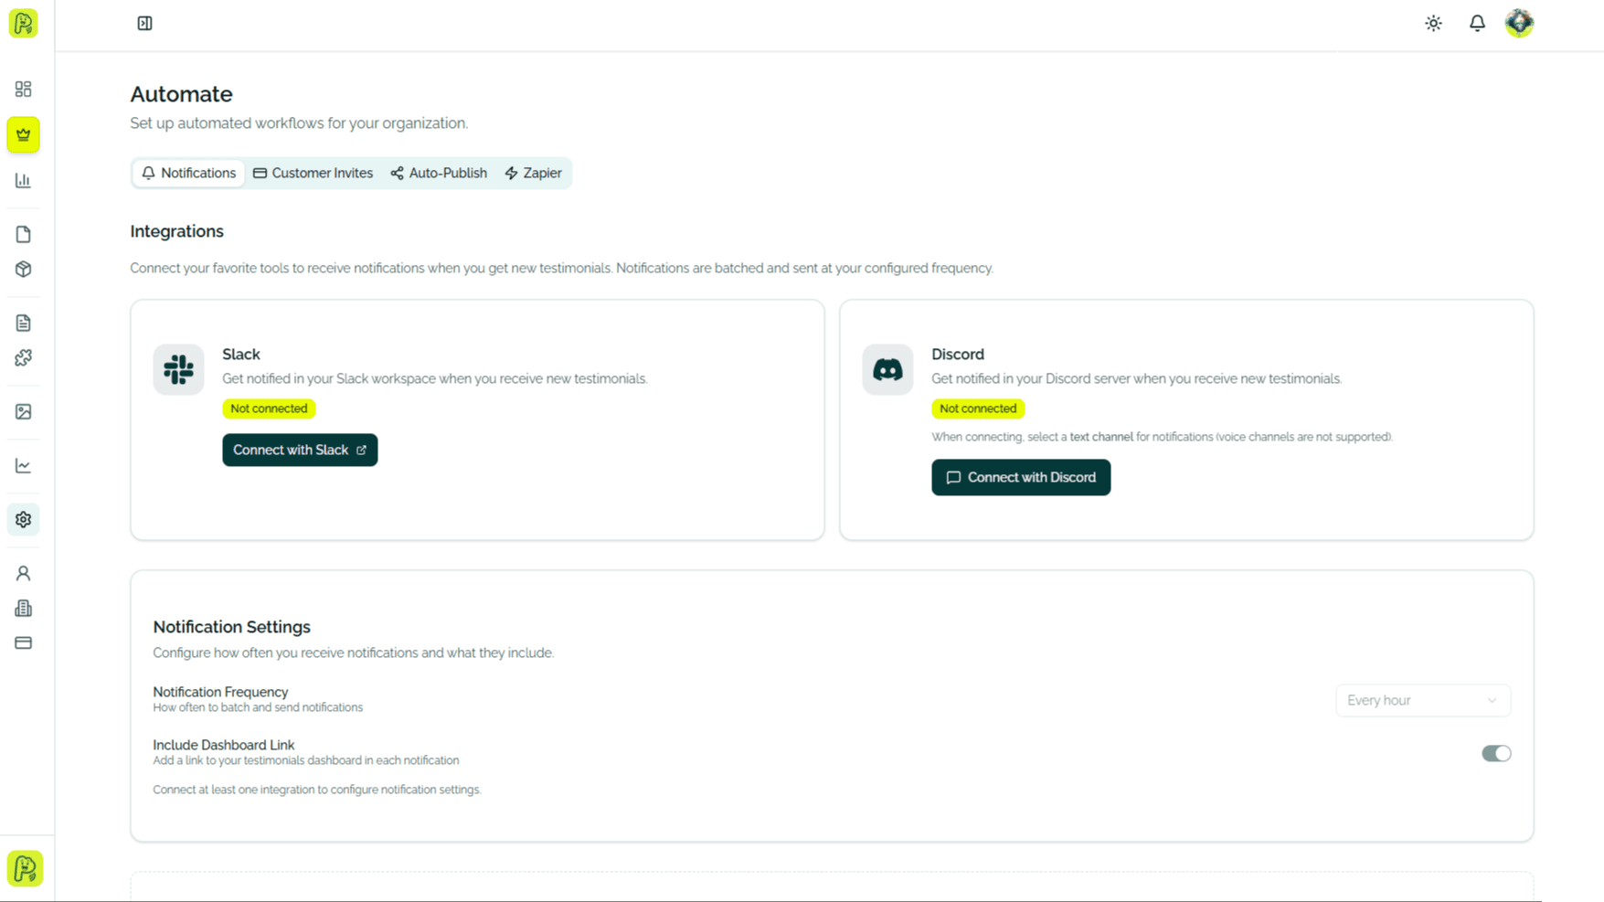1604x902 pixels.
Task: Open the dashboard grid icon in sidebar
Action: coord(24,89)
